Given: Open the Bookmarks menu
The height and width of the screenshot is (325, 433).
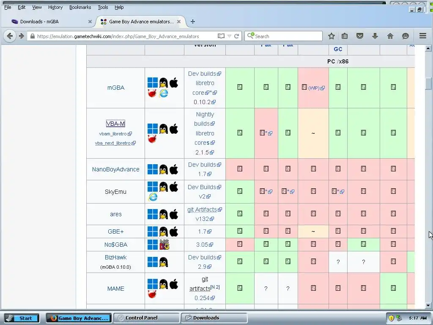Looking at the screenshot, I should tap(80, 8).
